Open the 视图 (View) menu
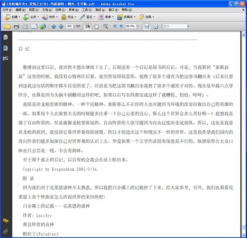247x238 pixels. tap(34, 10)
